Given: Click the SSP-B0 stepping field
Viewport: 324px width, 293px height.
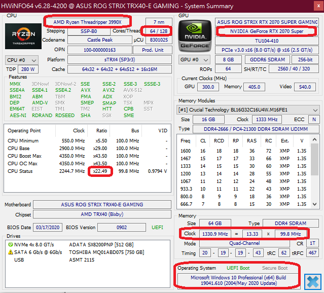Looking at the screenshot, I should click(x=89, y=31).
